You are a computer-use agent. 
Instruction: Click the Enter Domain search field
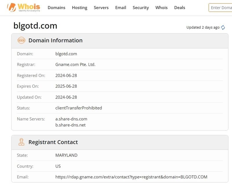tap(221, 8)
